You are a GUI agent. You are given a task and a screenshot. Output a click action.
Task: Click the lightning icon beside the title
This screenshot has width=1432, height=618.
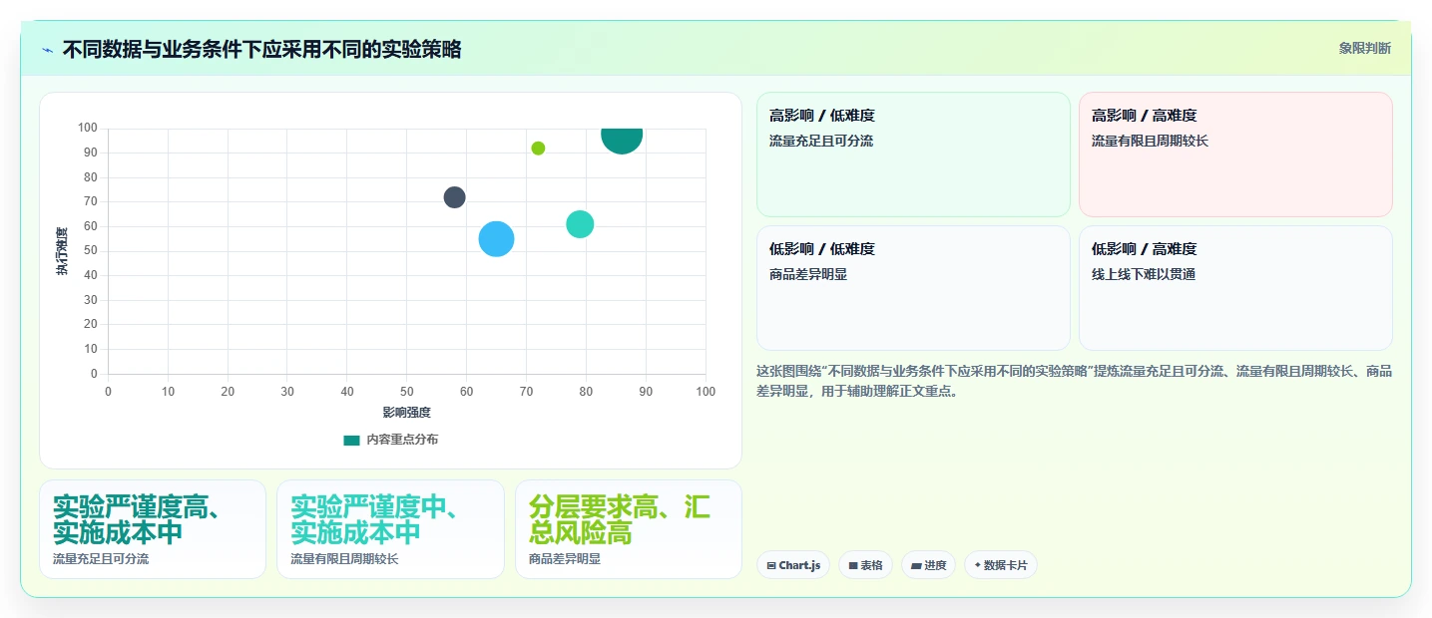click(47, 50)
